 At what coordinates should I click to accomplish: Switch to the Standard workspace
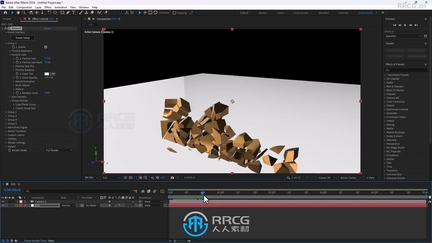tap(323, 13)
